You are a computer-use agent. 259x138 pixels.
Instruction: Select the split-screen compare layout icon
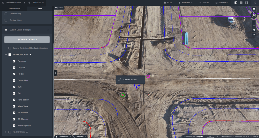tap(241, 3)
